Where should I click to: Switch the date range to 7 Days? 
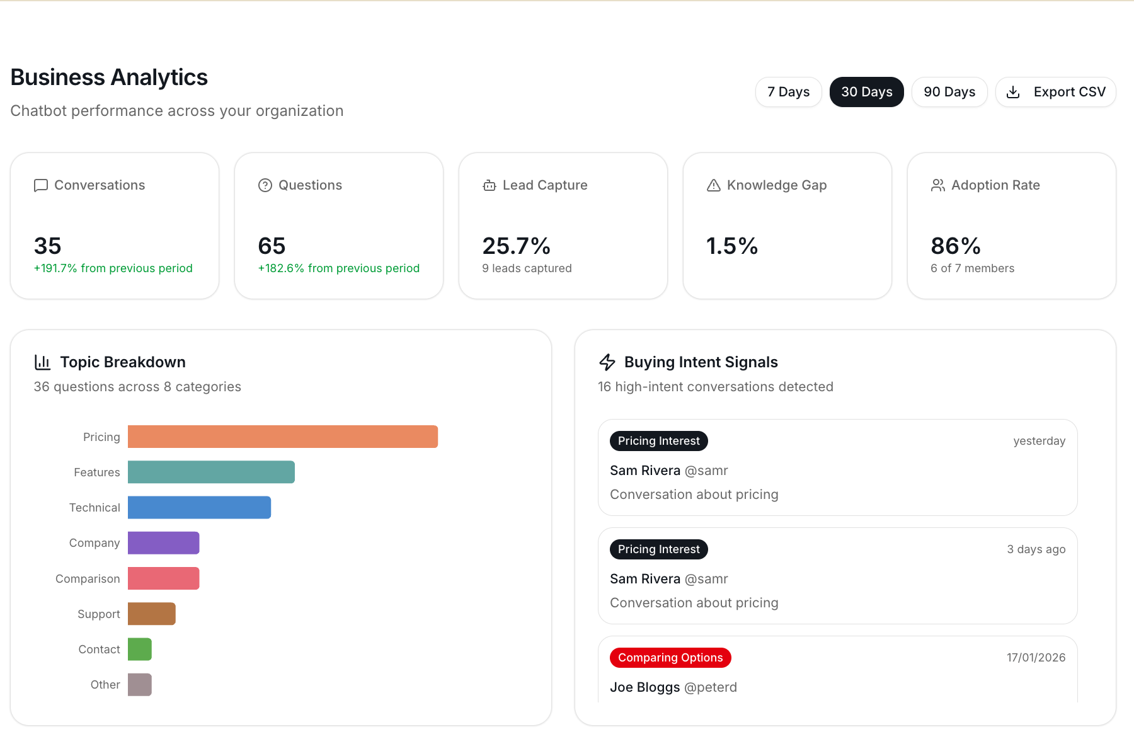tap(788, 91)
